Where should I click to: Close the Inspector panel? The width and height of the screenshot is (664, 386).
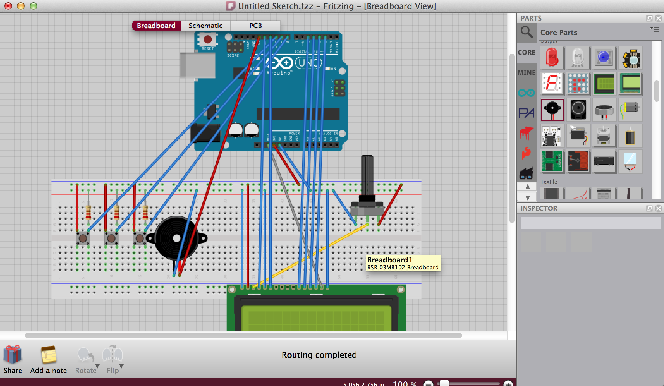point(658,208)
